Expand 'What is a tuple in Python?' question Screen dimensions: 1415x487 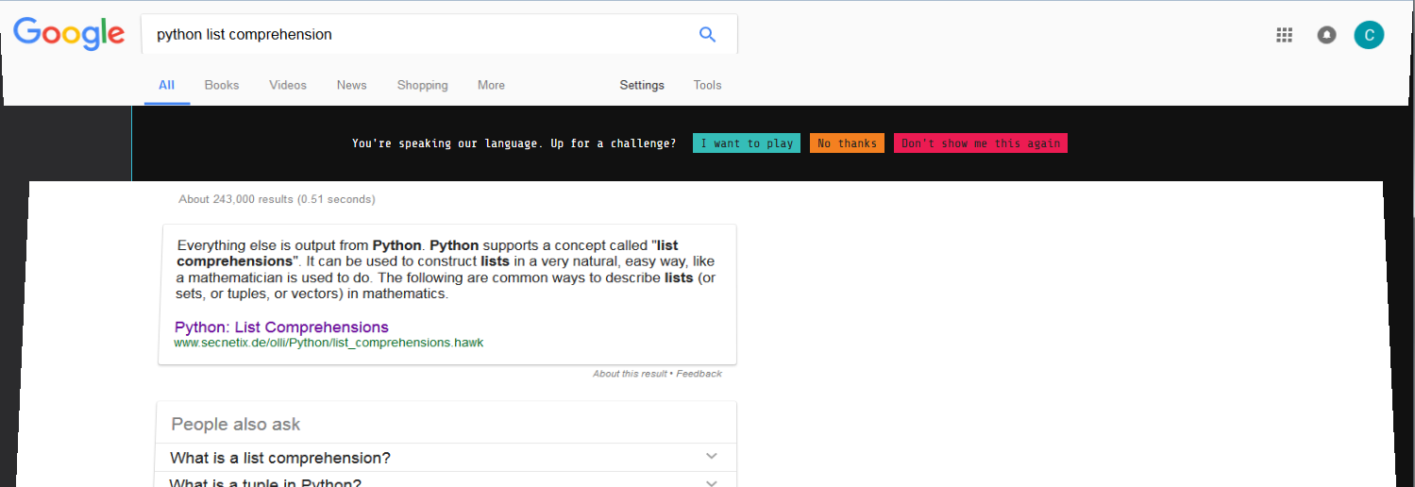pos(446,480)
